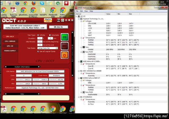The image size is (169, 119).
Task: Collapse the MC-PC tree node
Action: pyautogui.click(x=76, y=16)
